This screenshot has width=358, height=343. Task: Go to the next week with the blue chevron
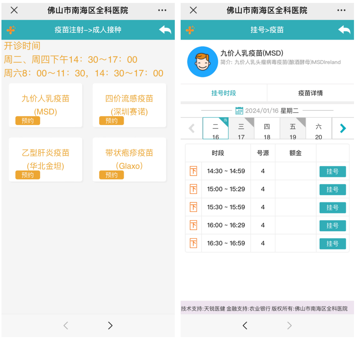pos(343,129)
